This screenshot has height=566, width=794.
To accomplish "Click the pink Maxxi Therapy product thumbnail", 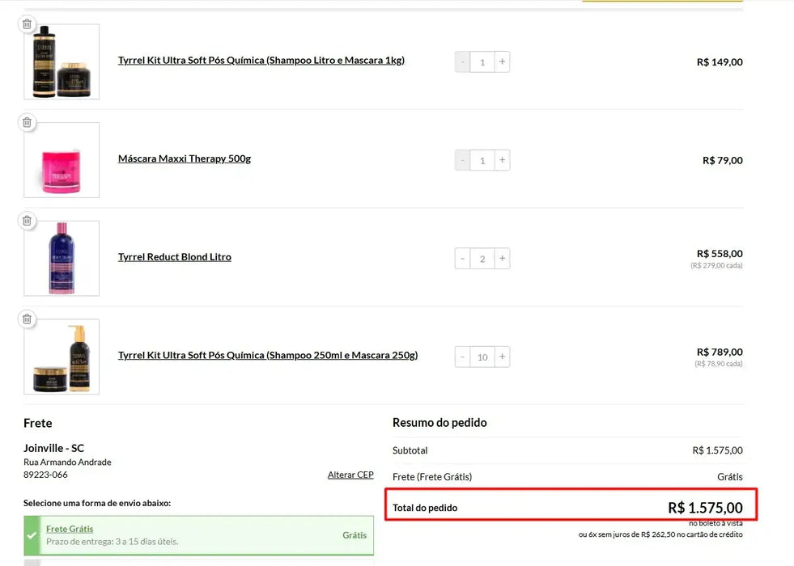I will (x=62, y=160).
